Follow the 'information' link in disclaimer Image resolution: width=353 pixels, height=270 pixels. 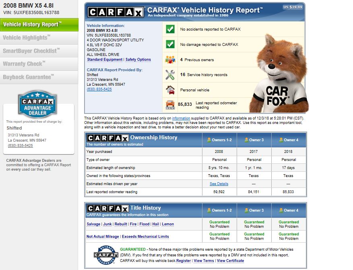181,118
